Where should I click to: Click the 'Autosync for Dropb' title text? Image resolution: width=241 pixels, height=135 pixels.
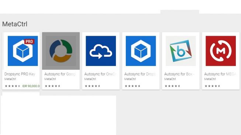140,74
